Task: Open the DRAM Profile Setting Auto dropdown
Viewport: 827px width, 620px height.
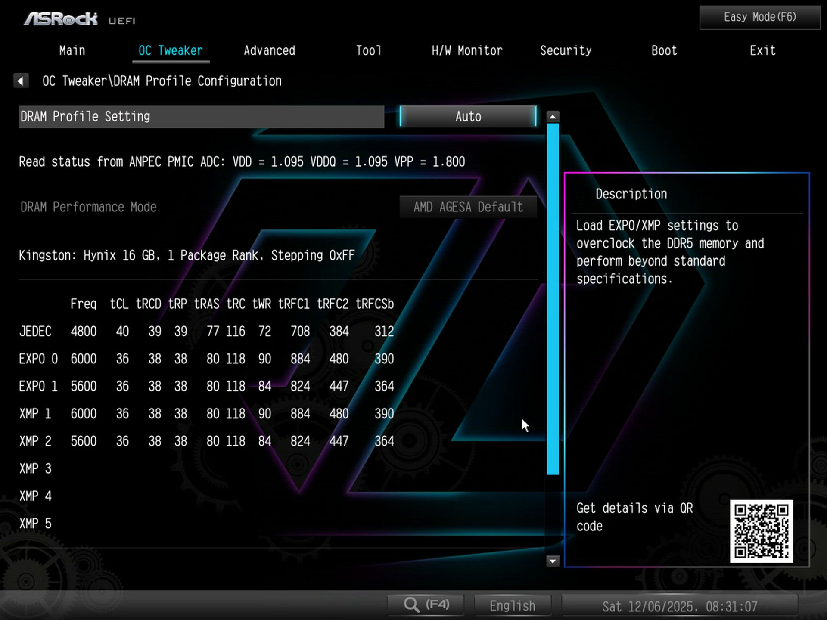Action: (x=468, y=116)
